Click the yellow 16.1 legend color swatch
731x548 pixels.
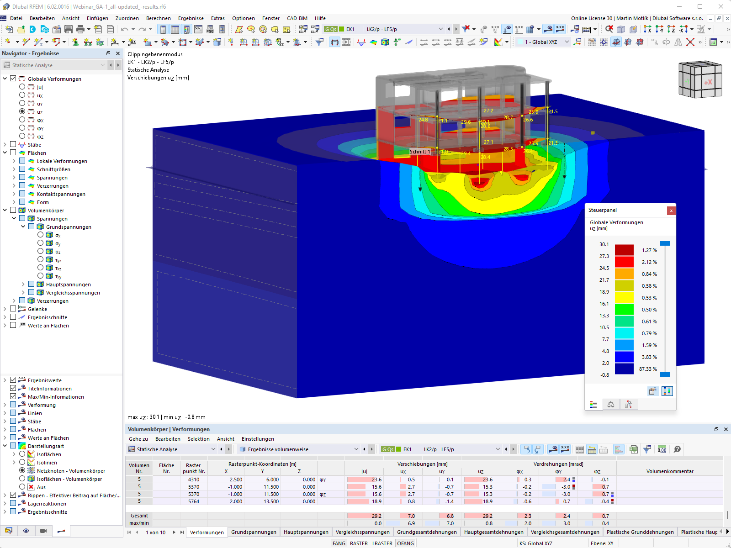coord(624,297)
